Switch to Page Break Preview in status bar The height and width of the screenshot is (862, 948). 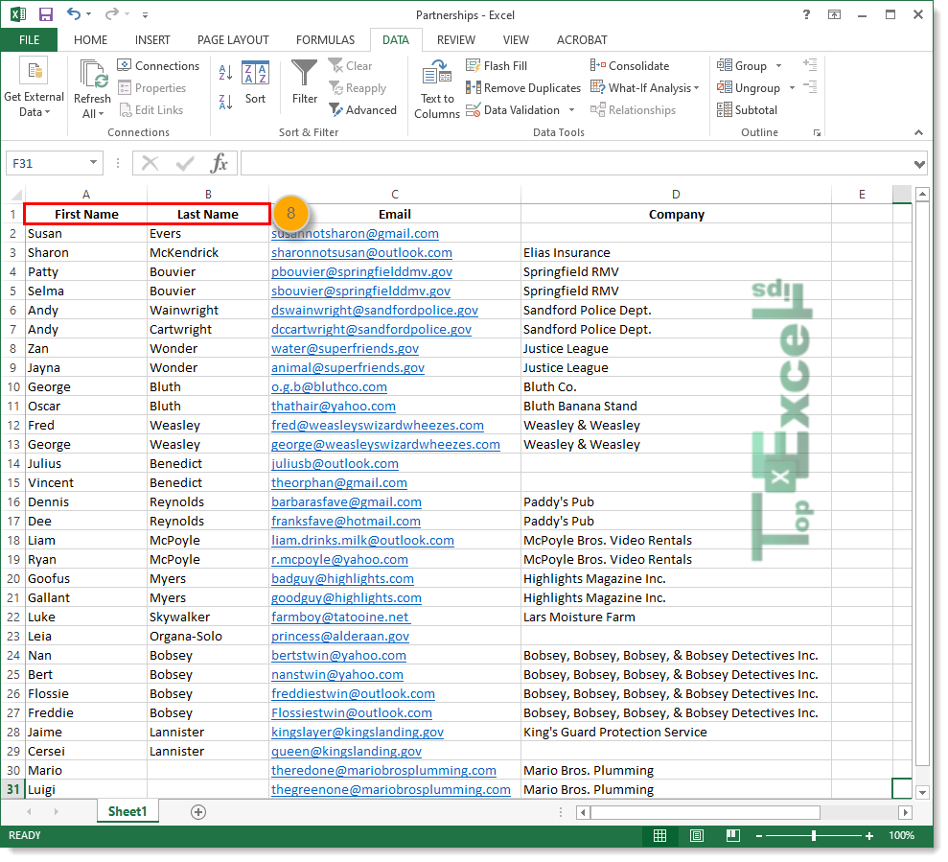point(732,836)
